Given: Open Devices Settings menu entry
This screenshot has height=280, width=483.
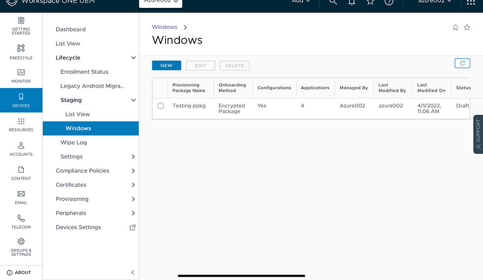Looking at the screenshot, I should [78, 227].
